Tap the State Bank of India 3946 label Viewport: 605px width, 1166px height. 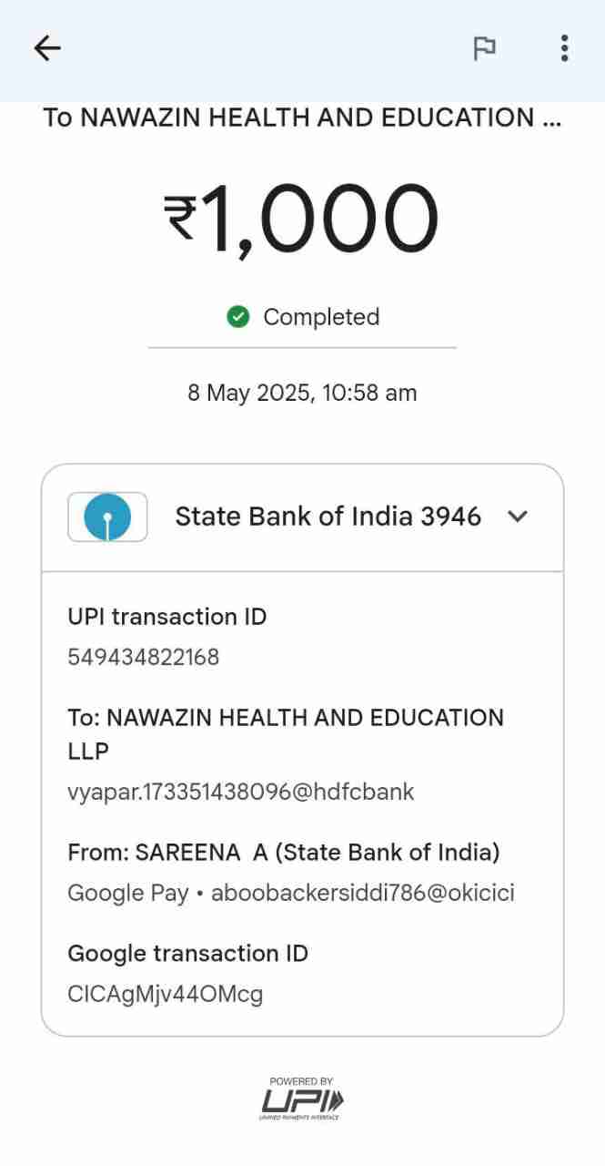coord(328,517)
